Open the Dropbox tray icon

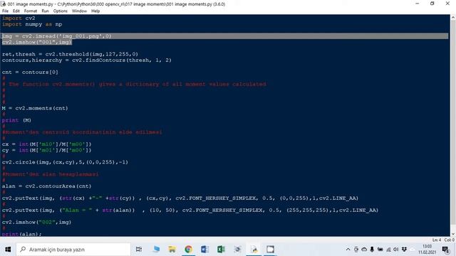coord(404,250)
